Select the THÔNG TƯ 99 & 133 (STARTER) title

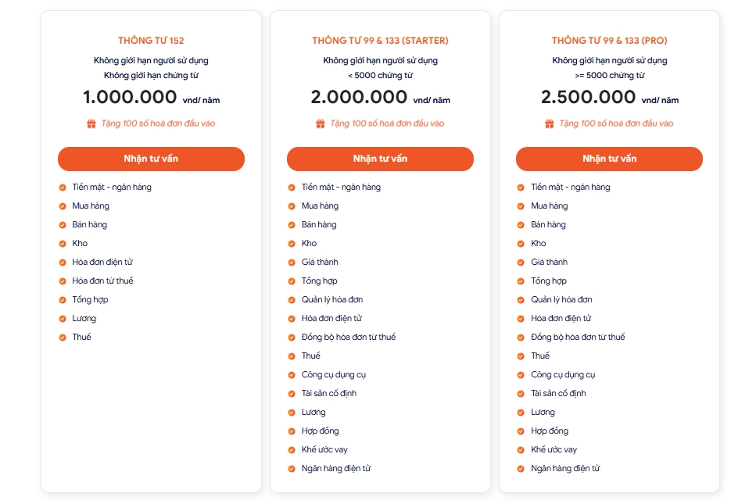pyautogui.click(x=380, y=41)
